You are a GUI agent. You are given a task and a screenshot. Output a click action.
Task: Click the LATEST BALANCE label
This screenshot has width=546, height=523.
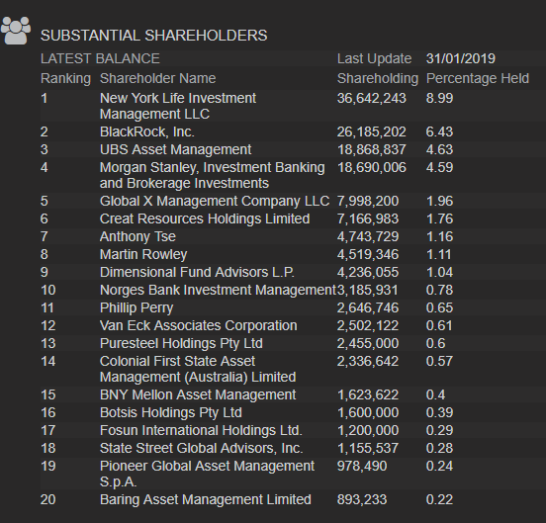pos(100,58)
